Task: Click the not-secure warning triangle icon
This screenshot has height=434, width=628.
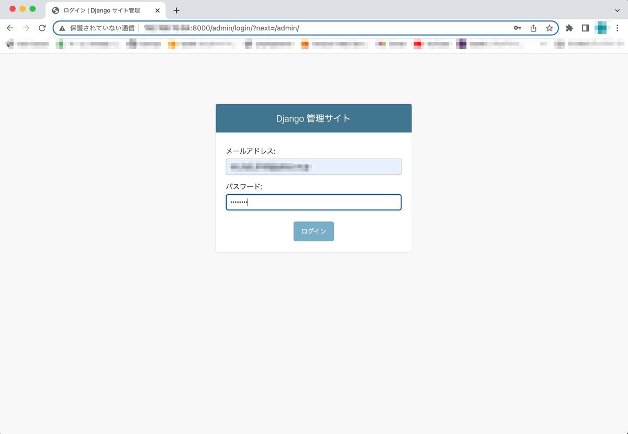Action: click(x=62, y=28)
